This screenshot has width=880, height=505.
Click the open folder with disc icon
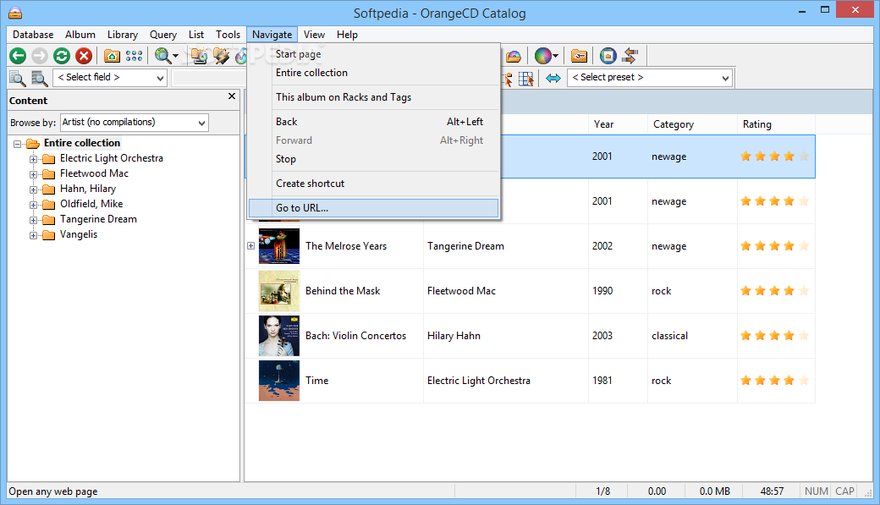click(514, 56)
